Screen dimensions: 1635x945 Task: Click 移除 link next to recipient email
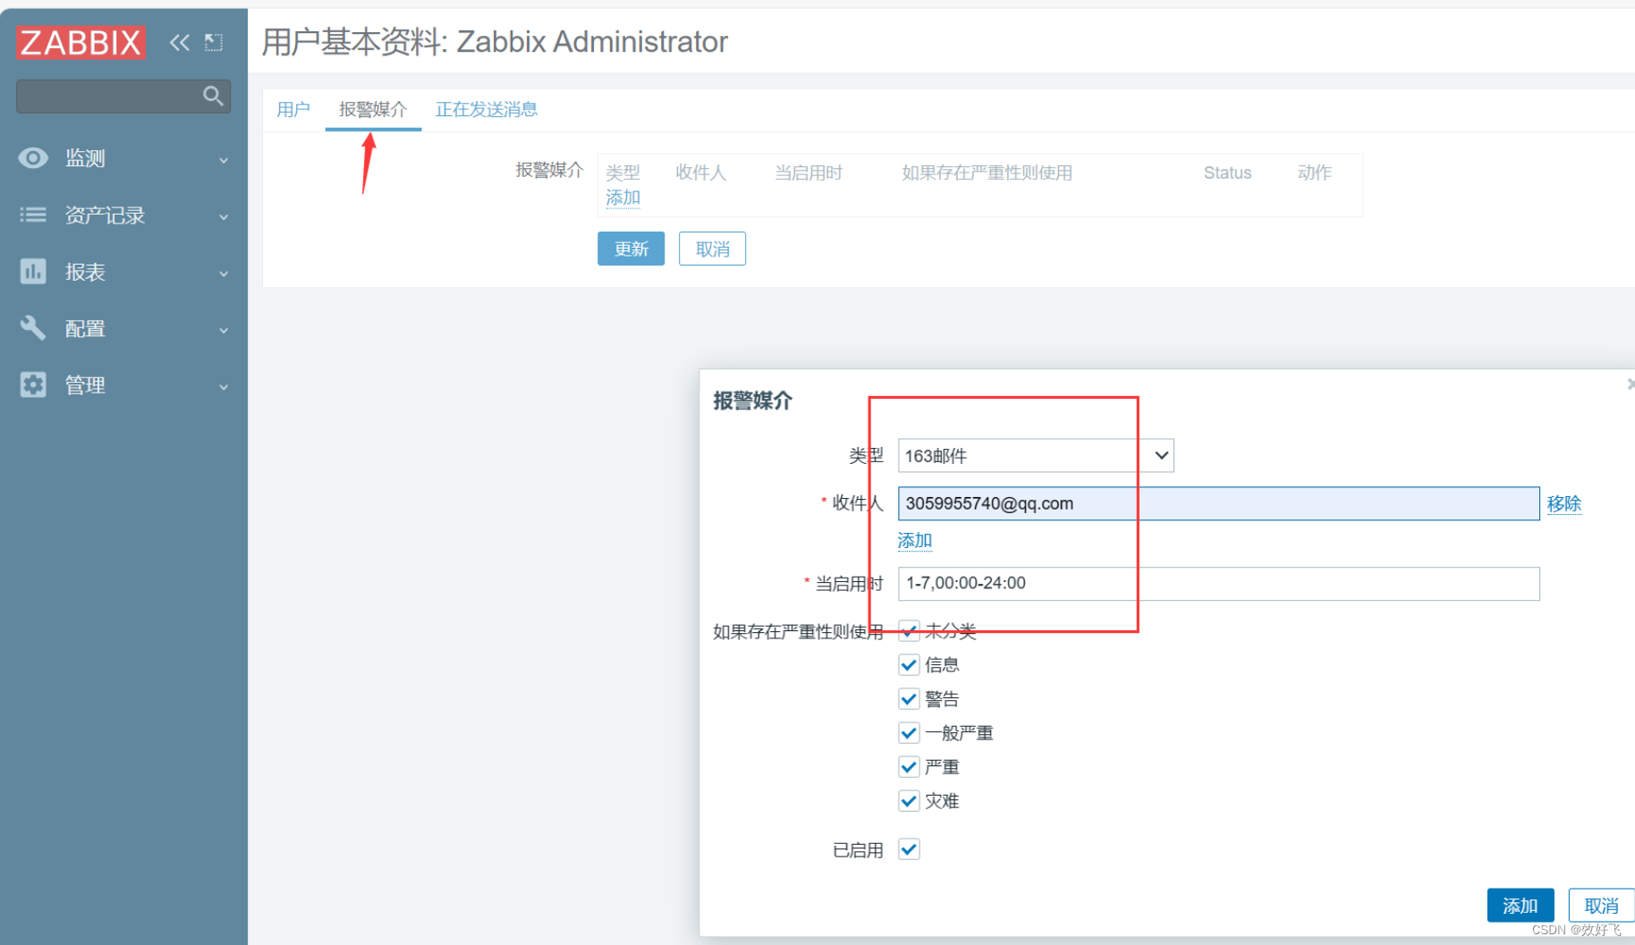[x=1564, y=503]
